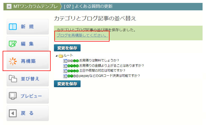Move paypayなどのQRコード決済 entry up one

[72, 76]
